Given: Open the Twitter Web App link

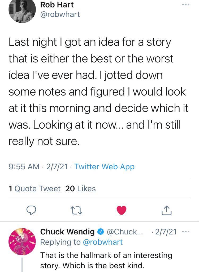Looking at the screenshot, I should pos(105,167).
